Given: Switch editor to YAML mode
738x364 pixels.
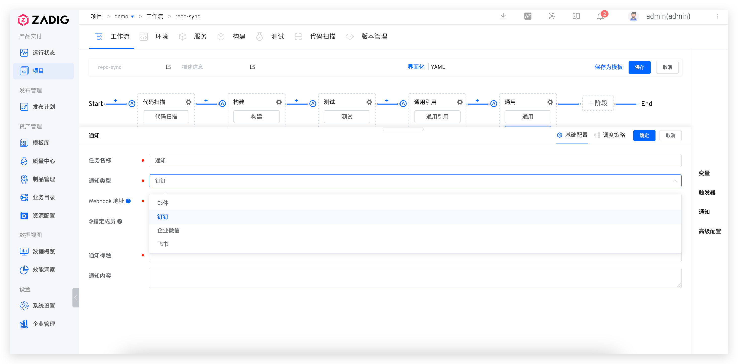Looking at the screenshot, I should click(438, 67).
